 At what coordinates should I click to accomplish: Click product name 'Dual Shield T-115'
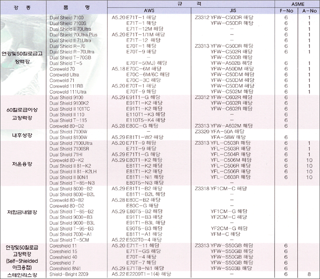click(68, 120)
